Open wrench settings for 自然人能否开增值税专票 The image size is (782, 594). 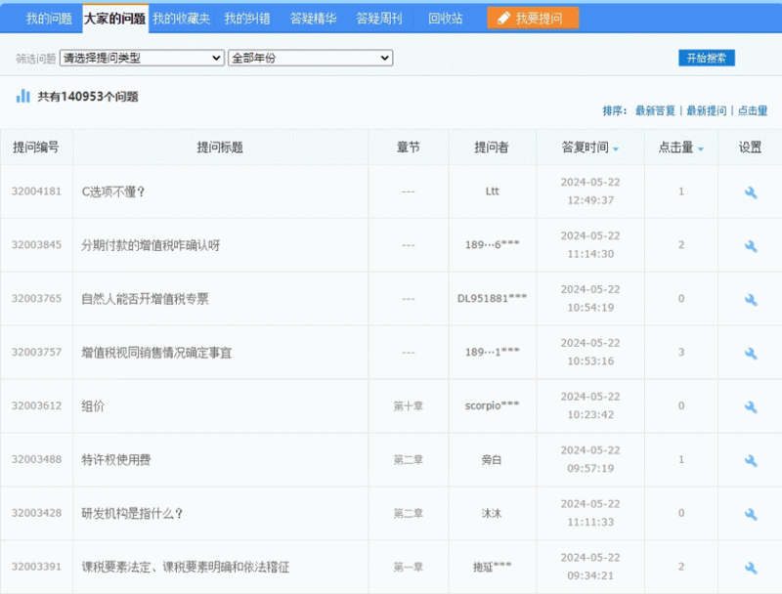pos(750,298)
